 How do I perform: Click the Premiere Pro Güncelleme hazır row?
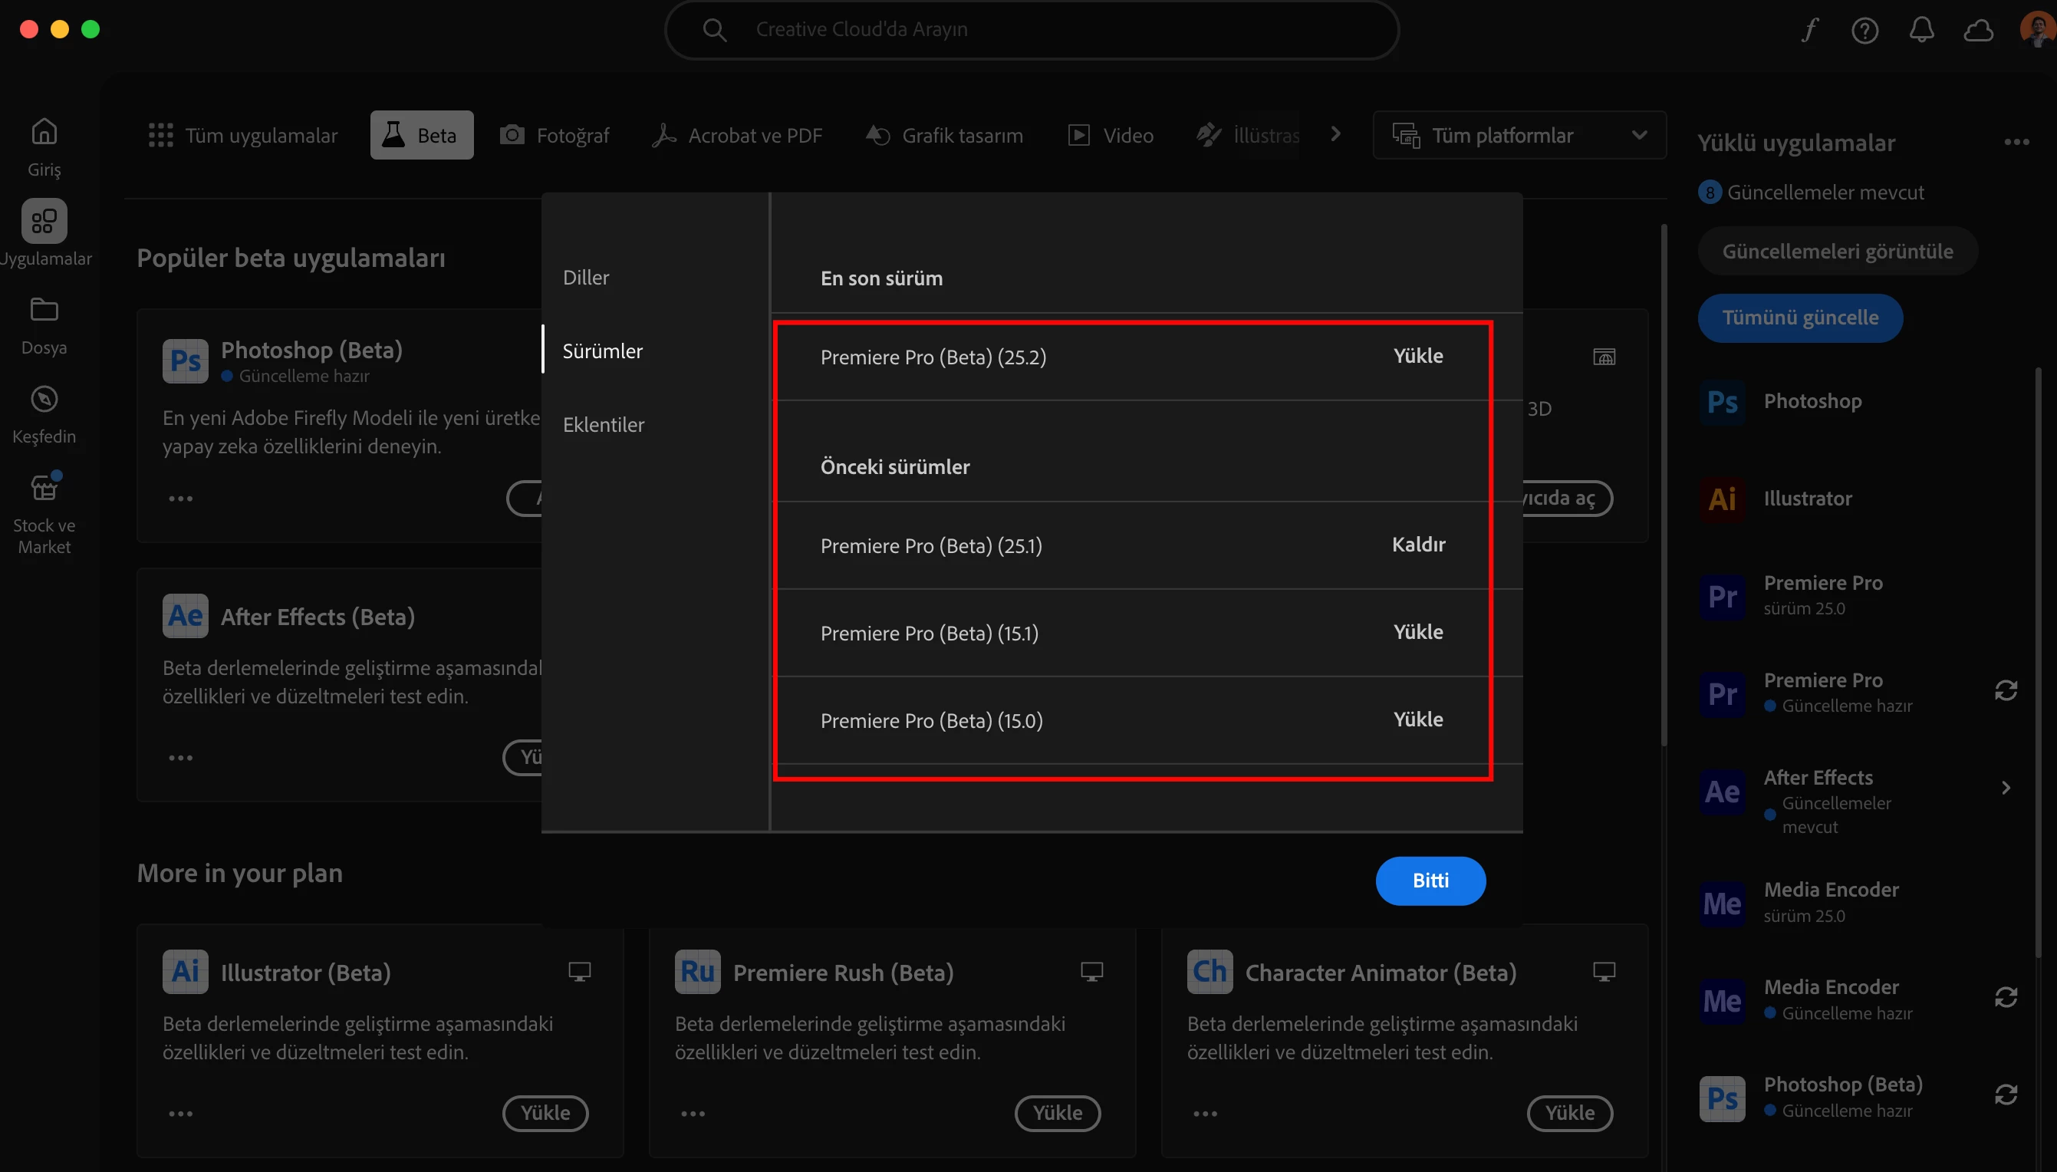1859,693
